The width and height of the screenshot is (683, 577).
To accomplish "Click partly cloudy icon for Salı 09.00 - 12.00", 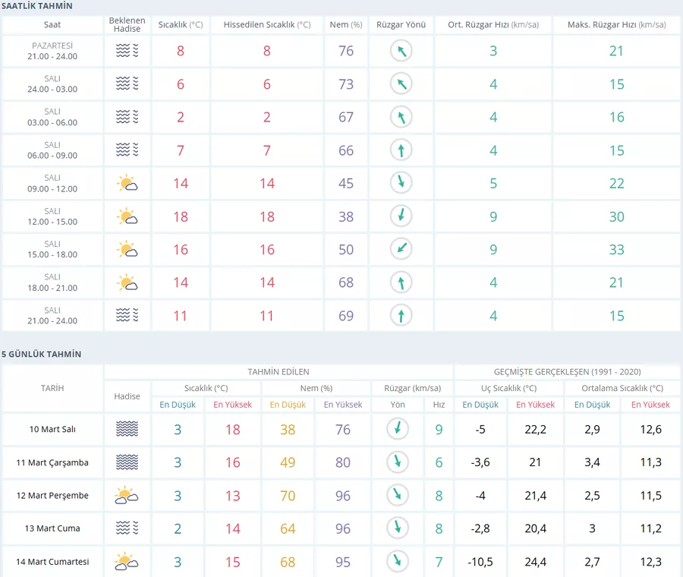I will tap(127, 183).
